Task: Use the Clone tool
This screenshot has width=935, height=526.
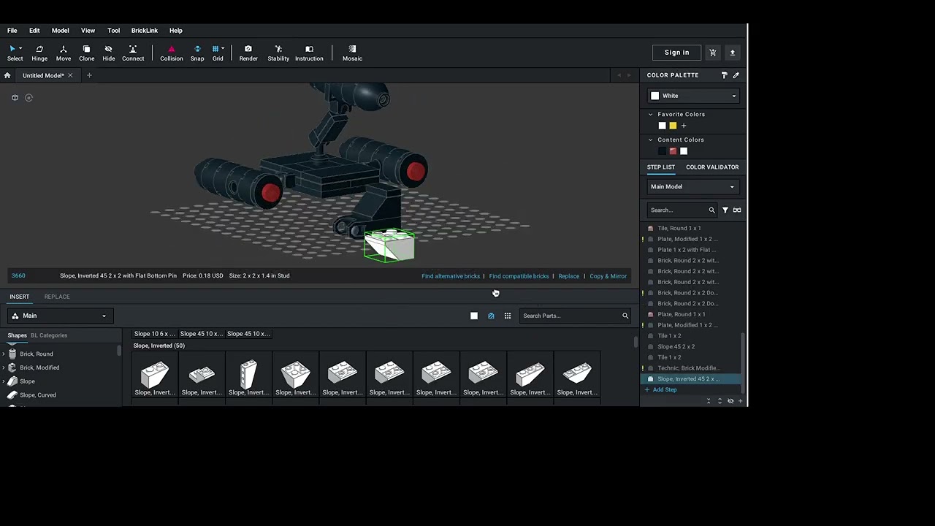Action: (x=86, y=53)
